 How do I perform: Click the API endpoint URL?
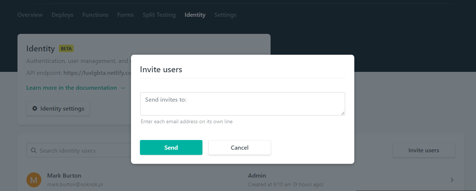click(98, 73)
